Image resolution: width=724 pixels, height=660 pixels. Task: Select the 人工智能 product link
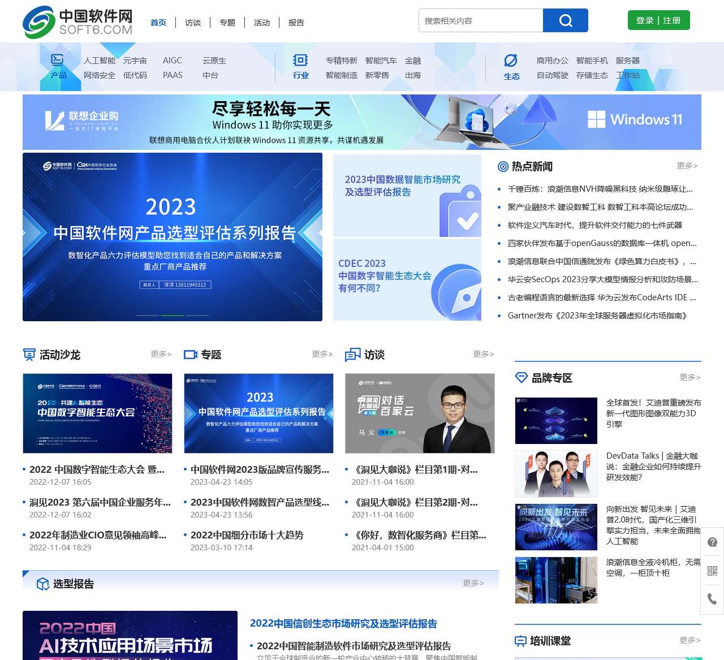[100, 61]
